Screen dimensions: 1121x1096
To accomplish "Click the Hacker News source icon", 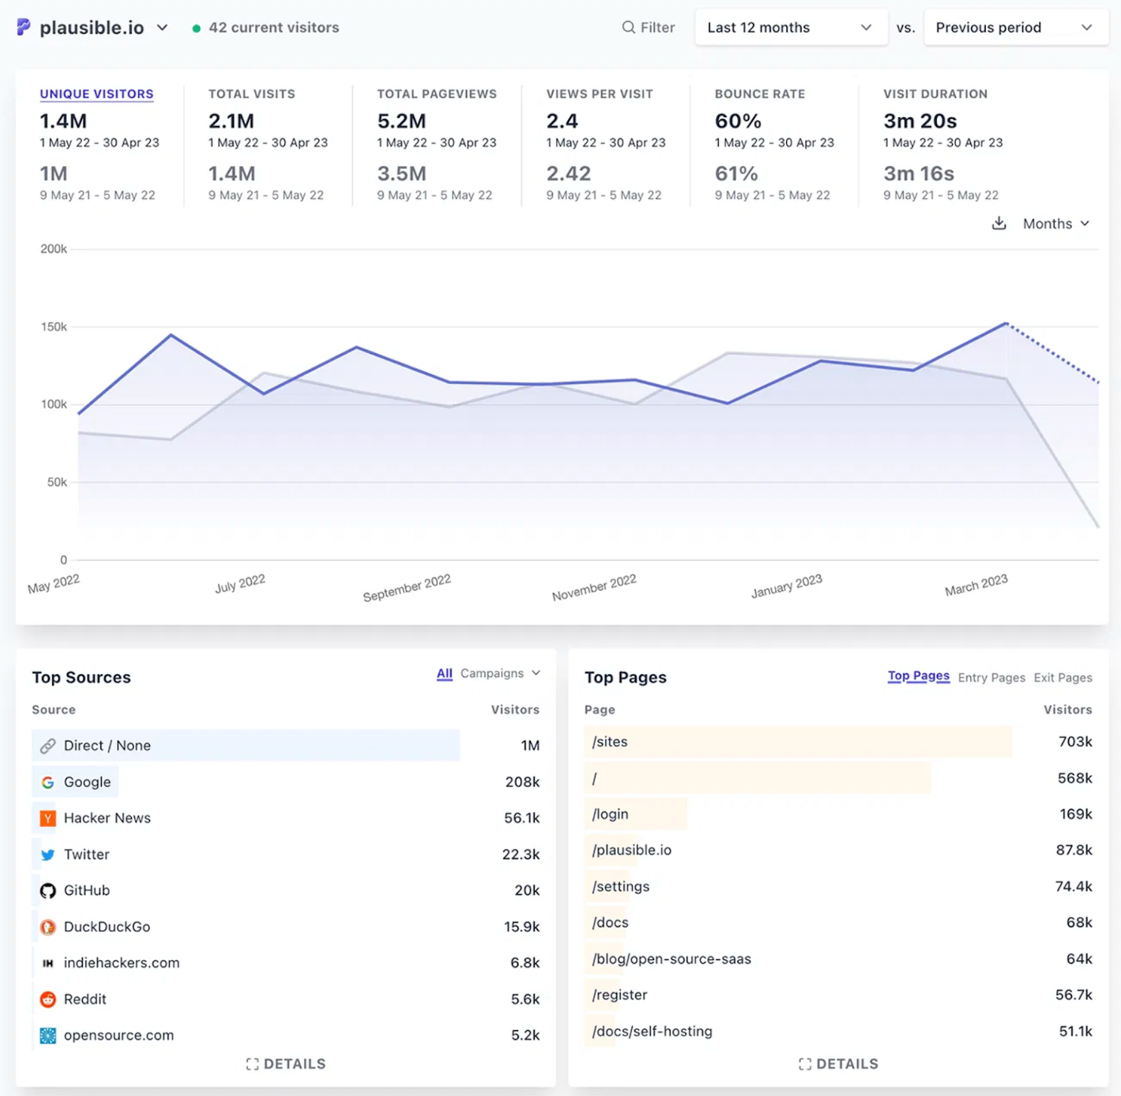I will point(47,818).
